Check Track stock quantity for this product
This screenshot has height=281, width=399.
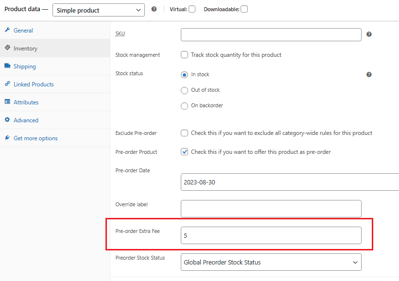(184, 55)
